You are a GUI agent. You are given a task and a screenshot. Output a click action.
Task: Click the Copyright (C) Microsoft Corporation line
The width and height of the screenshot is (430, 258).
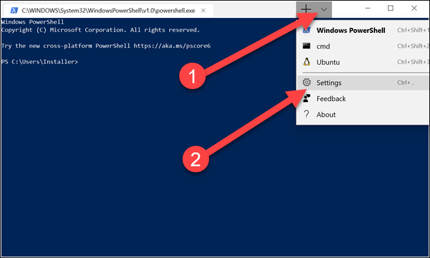click(101, 30)
